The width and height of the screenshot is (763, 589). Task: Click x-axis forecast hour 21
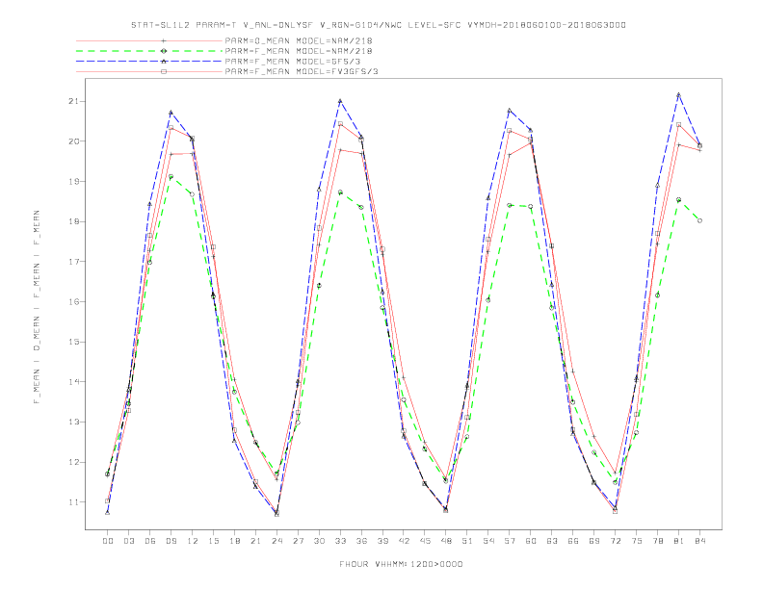[255, 541]
